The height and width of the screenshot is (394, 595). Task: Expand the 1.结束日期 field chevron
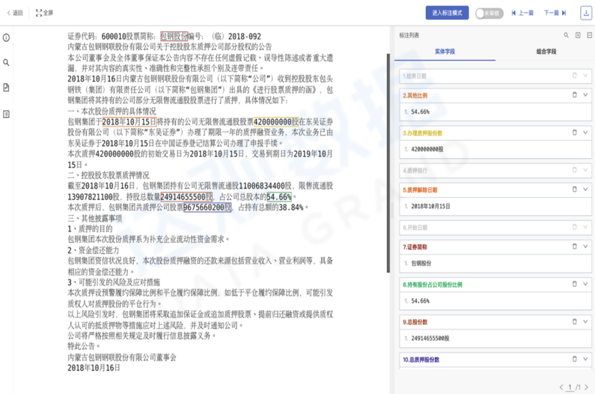point(586,75)
